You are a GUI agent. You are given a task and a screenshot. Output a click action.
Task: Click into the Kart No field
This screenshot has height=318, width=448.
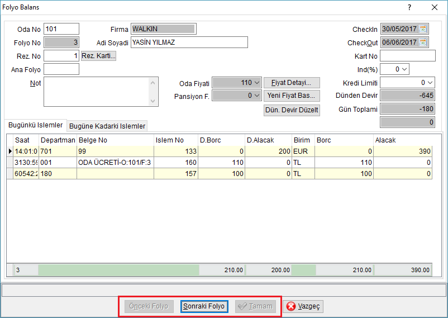[x=408, y=56]
